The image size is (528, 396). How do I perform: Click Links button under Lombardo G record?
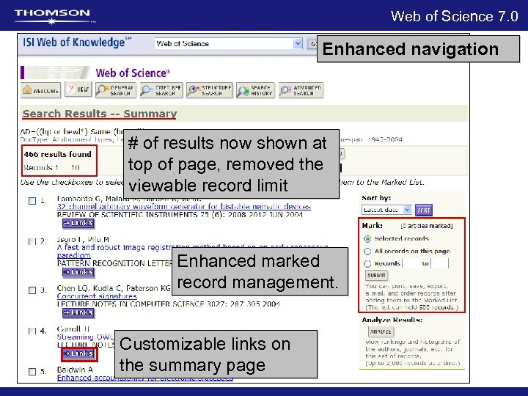coord(78,223)
